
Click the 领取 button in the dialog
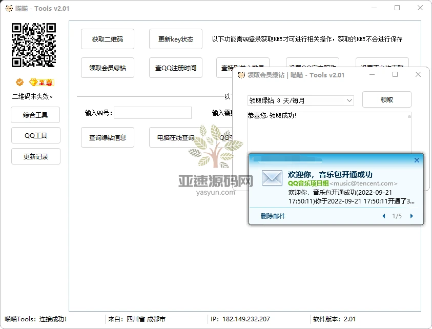pyautogui.click(x=387, y=99)
